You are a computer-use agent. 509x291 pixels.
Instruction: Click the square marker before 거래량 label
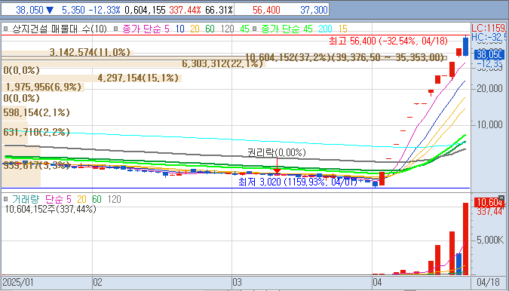(5, 199)
